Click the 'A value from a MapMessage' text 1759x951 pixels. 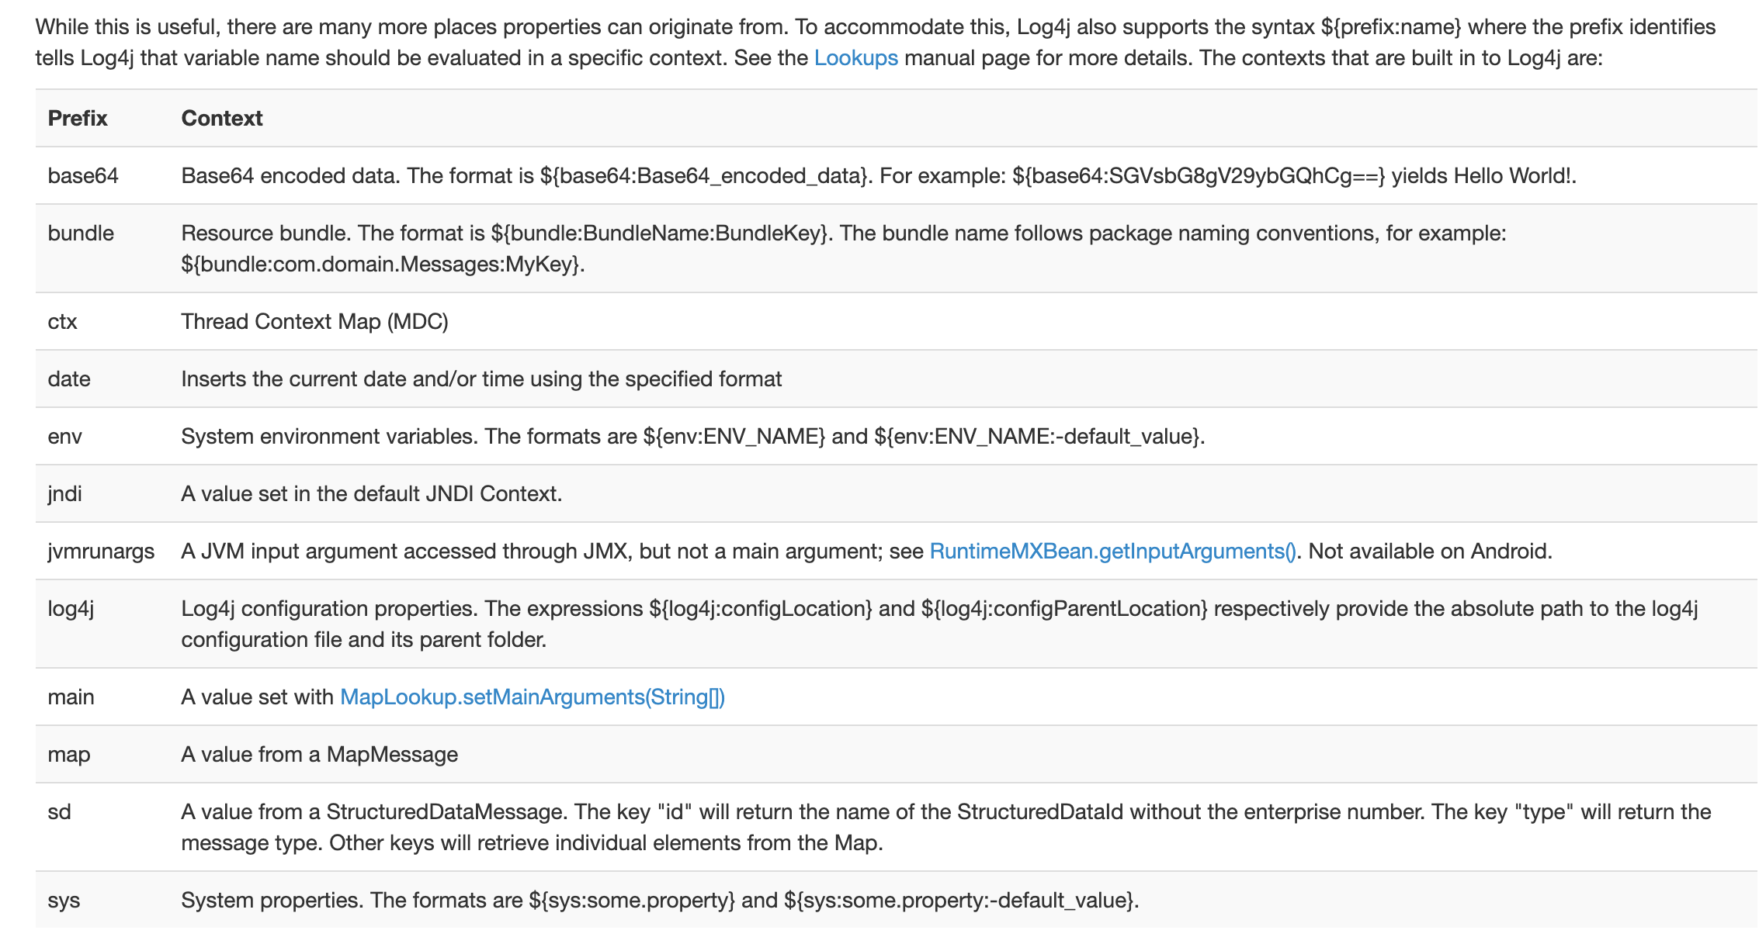(319, 755)
